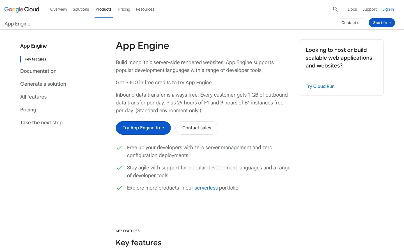Open the search magnifier icon
This screenshot has width=404, height=252.
click(x=335, y=9)
